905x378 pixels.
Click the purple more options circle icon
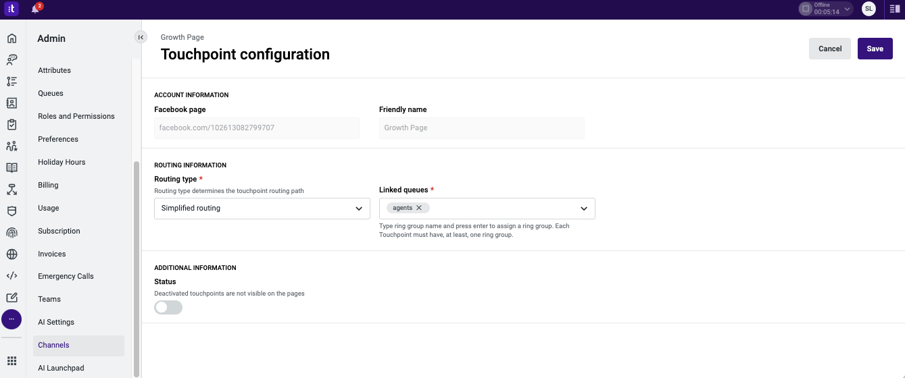(11, 319)
